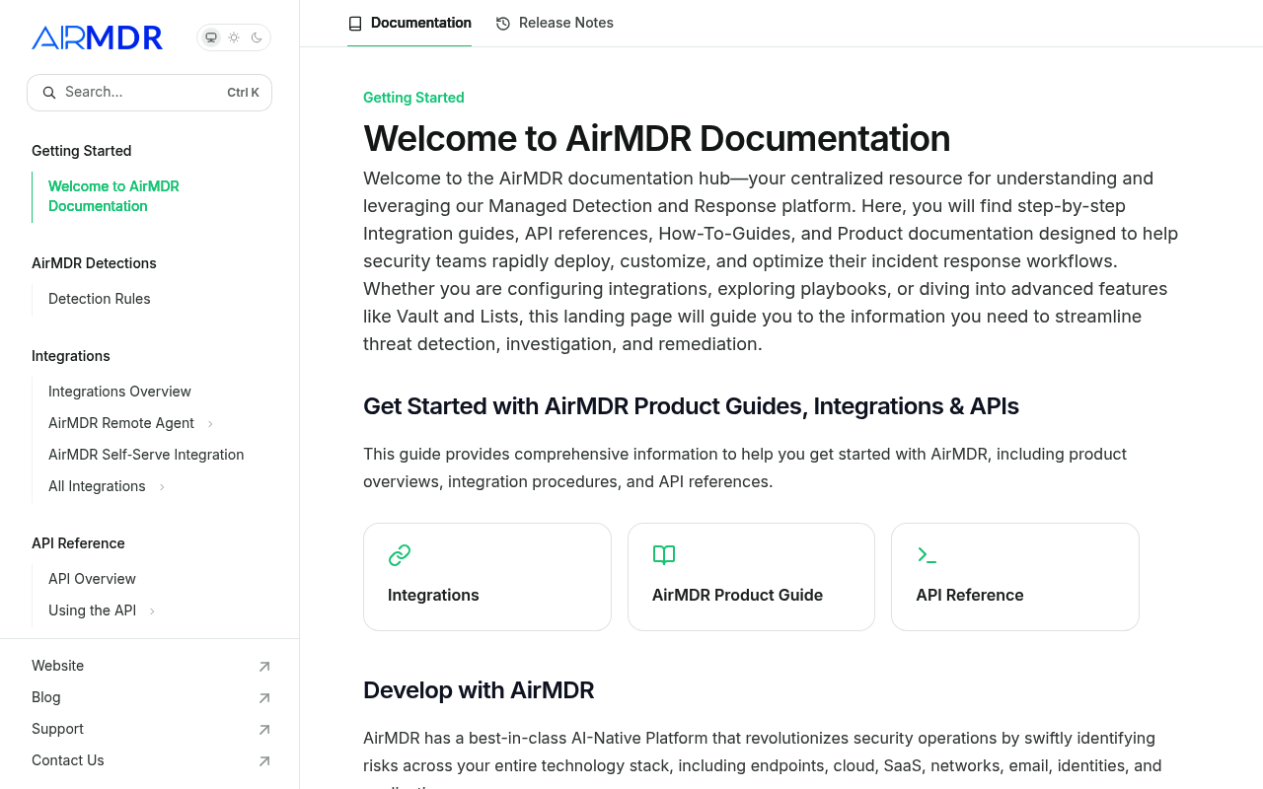
Task: Select Welcome to AirMDR Documentation in sidebar
Action: pyautogui.click(x=148, y=196)
